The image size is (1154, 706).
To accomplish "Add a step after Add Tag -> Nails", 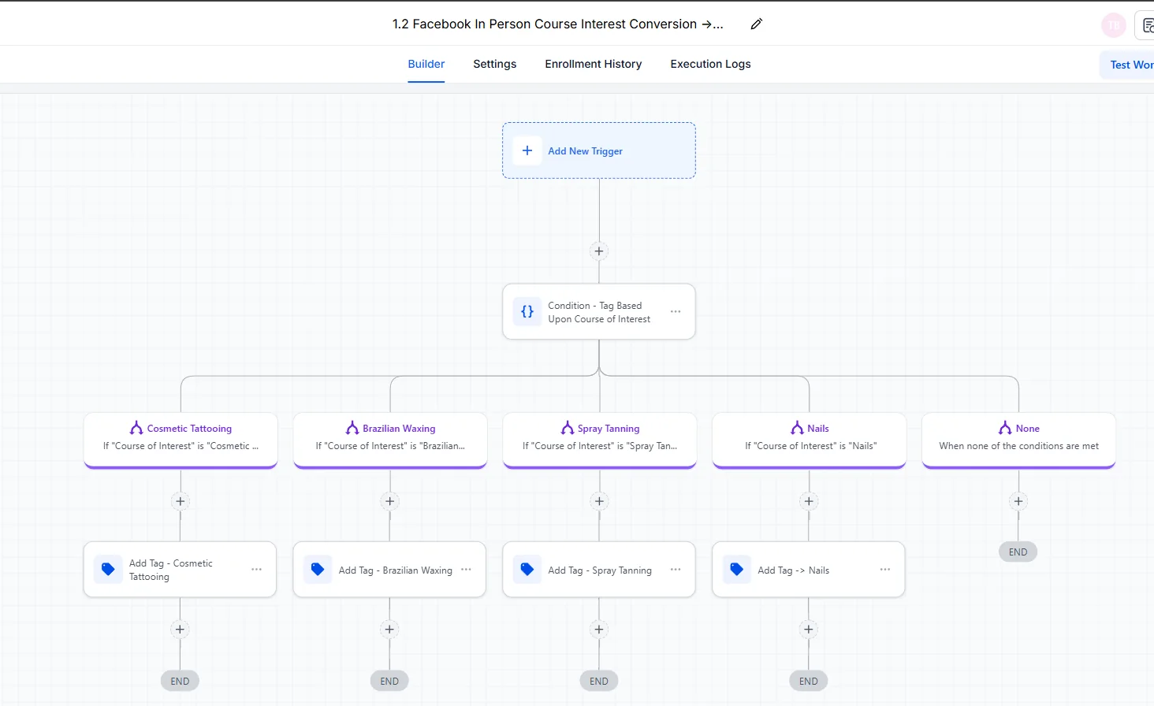I will click(x=809, y=629).
